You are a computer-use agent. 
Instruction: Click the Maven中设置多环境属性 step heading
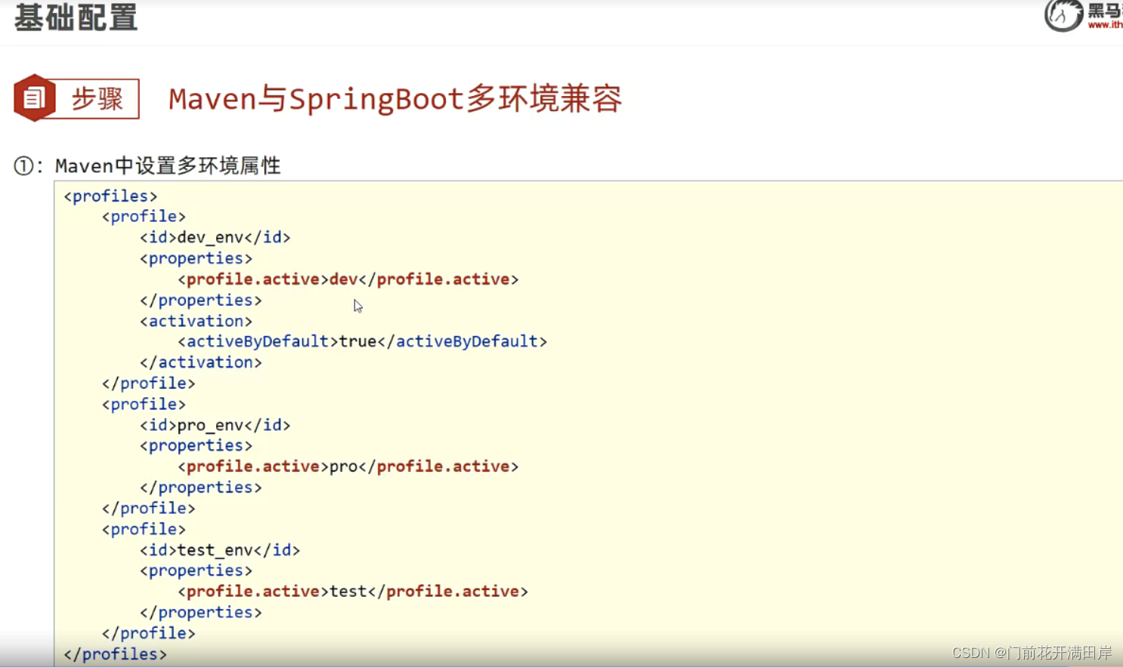(x=168, y=165)
